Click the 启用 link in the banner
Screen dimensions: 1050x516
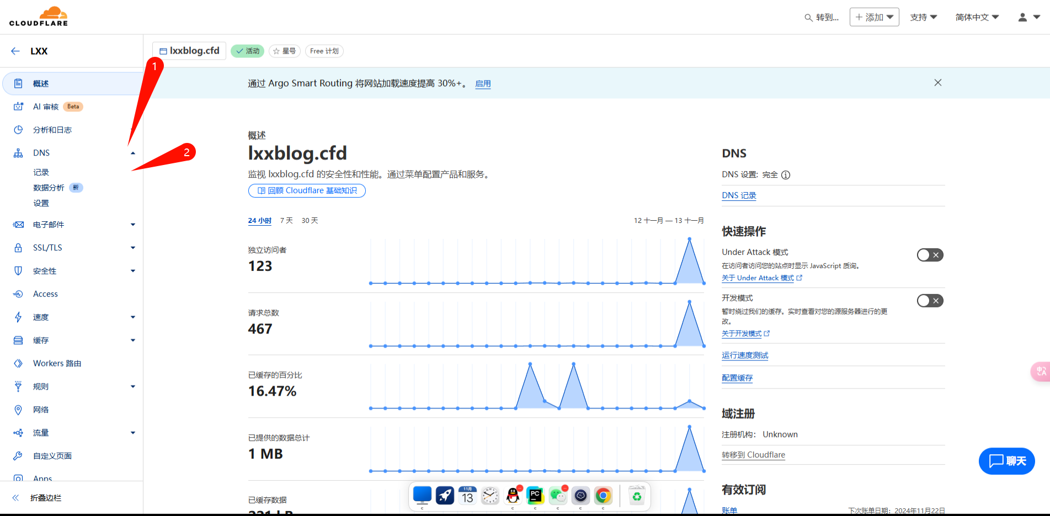483,84
